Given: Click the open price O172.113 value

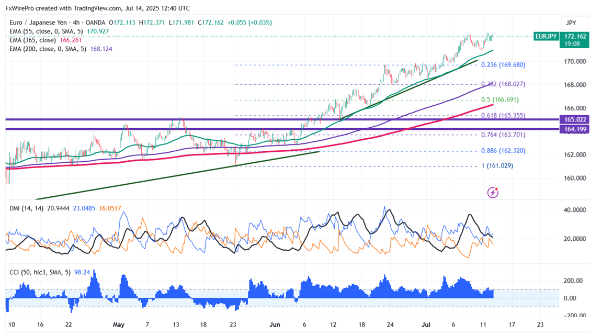Looking at the screenshot, I should (x=122, y=23).
